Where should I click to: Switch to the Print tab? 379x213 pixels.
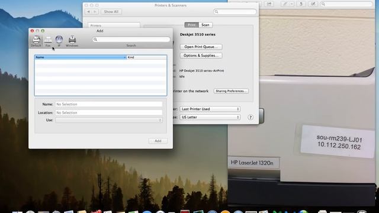pyautogui.click(x=191, y=25)
